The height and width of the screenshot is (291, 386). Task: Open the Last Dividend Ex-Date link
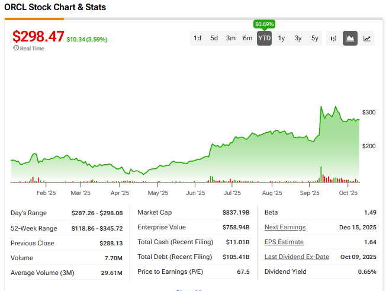[x=297, y=257]
